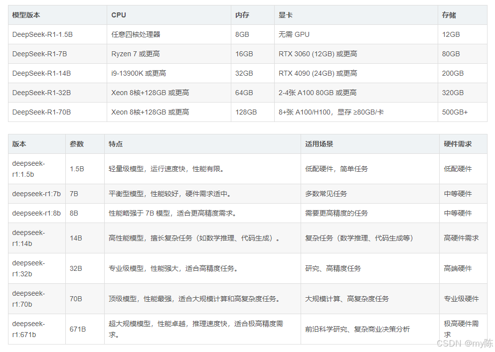Select '专业级模型，性能强大' feature cell

[203, 268]
